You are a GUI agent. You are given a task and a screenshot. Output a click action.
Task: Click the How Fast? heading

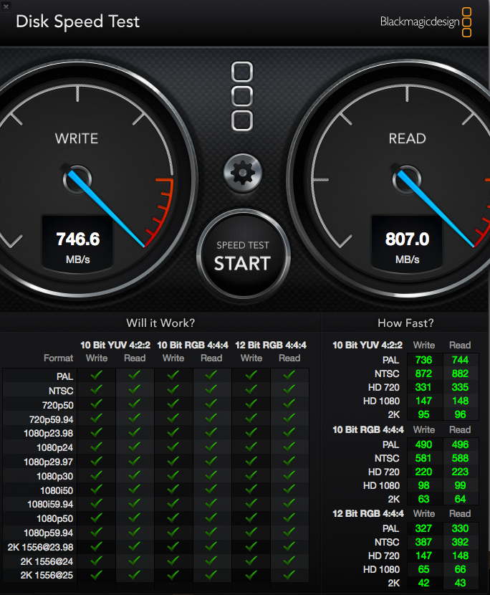pos(405,323)
